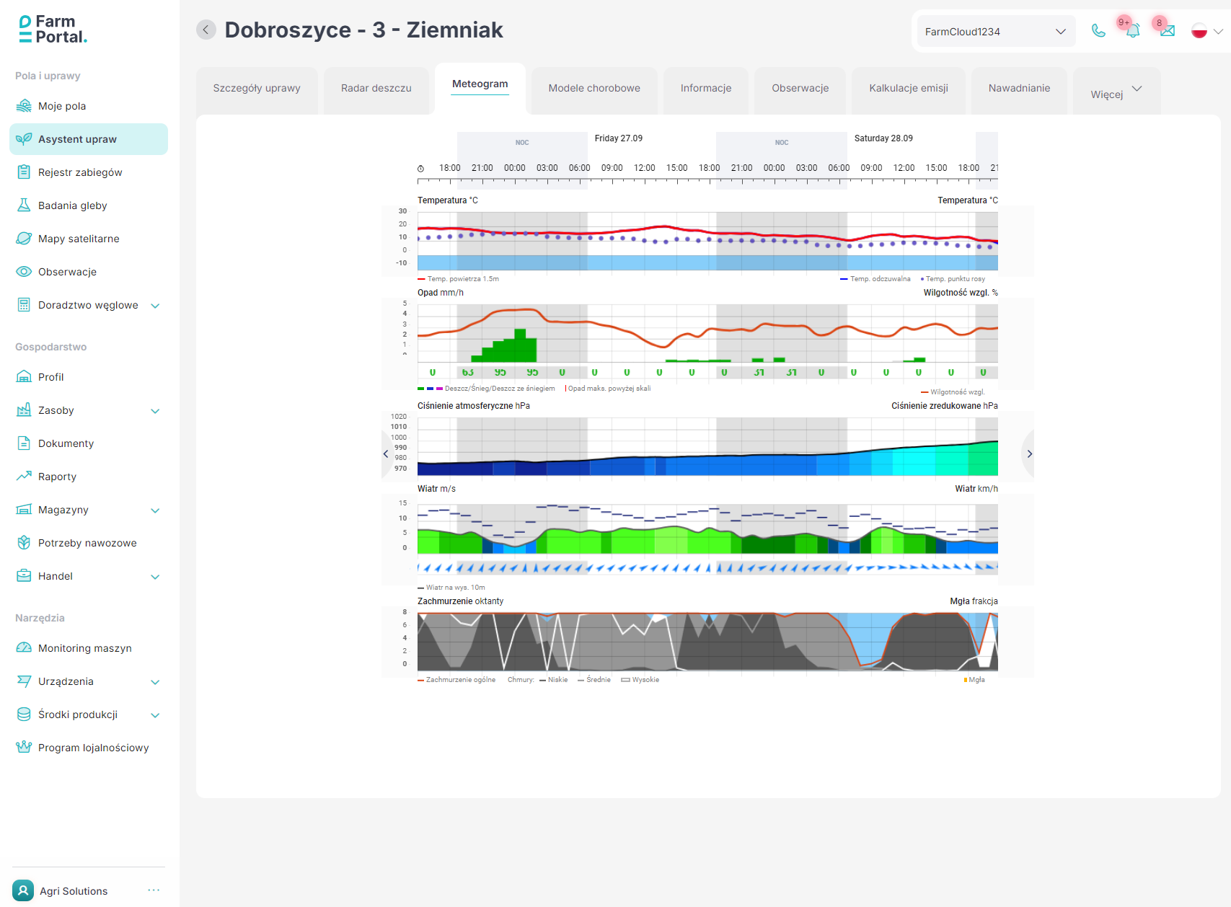The height and width of the screenshot is (907, 1231).
Task: Show next meteogram period arrow
Action: tap(1029, 453)
